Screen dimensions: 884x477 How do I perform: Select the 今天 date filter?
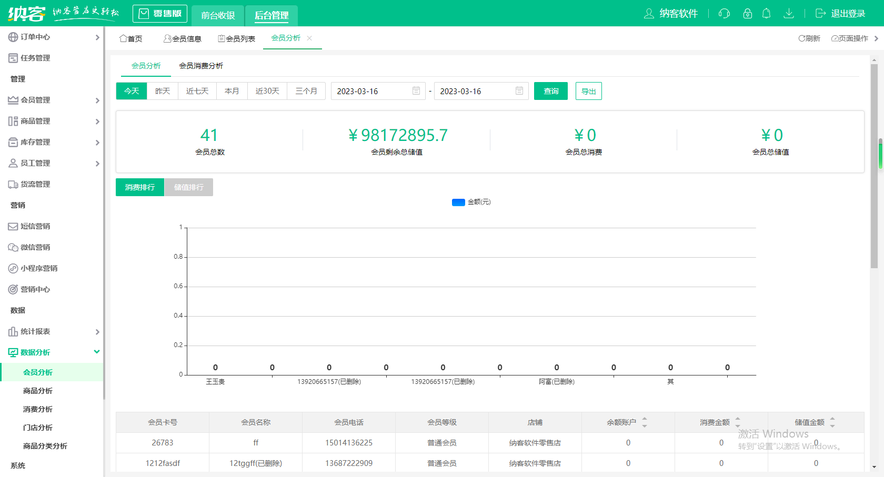[131, 91]
